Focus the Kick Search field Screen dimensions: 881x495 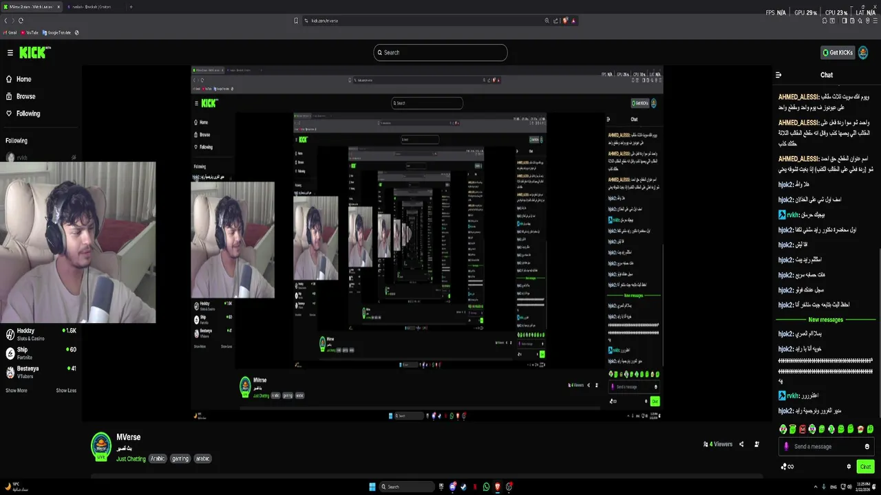click(x=440, y=52)
